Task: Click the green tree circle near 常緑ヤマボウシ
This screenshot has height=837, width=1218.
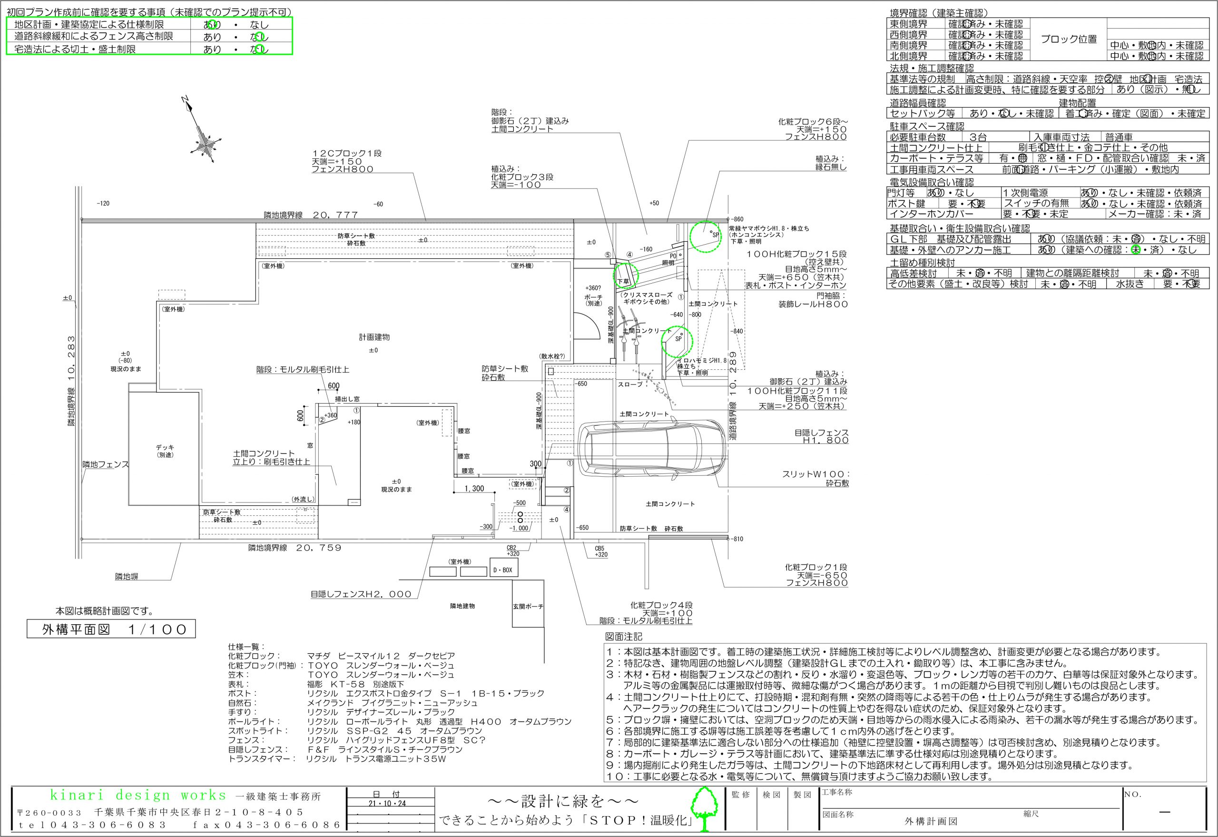Action: coord(705,237)
